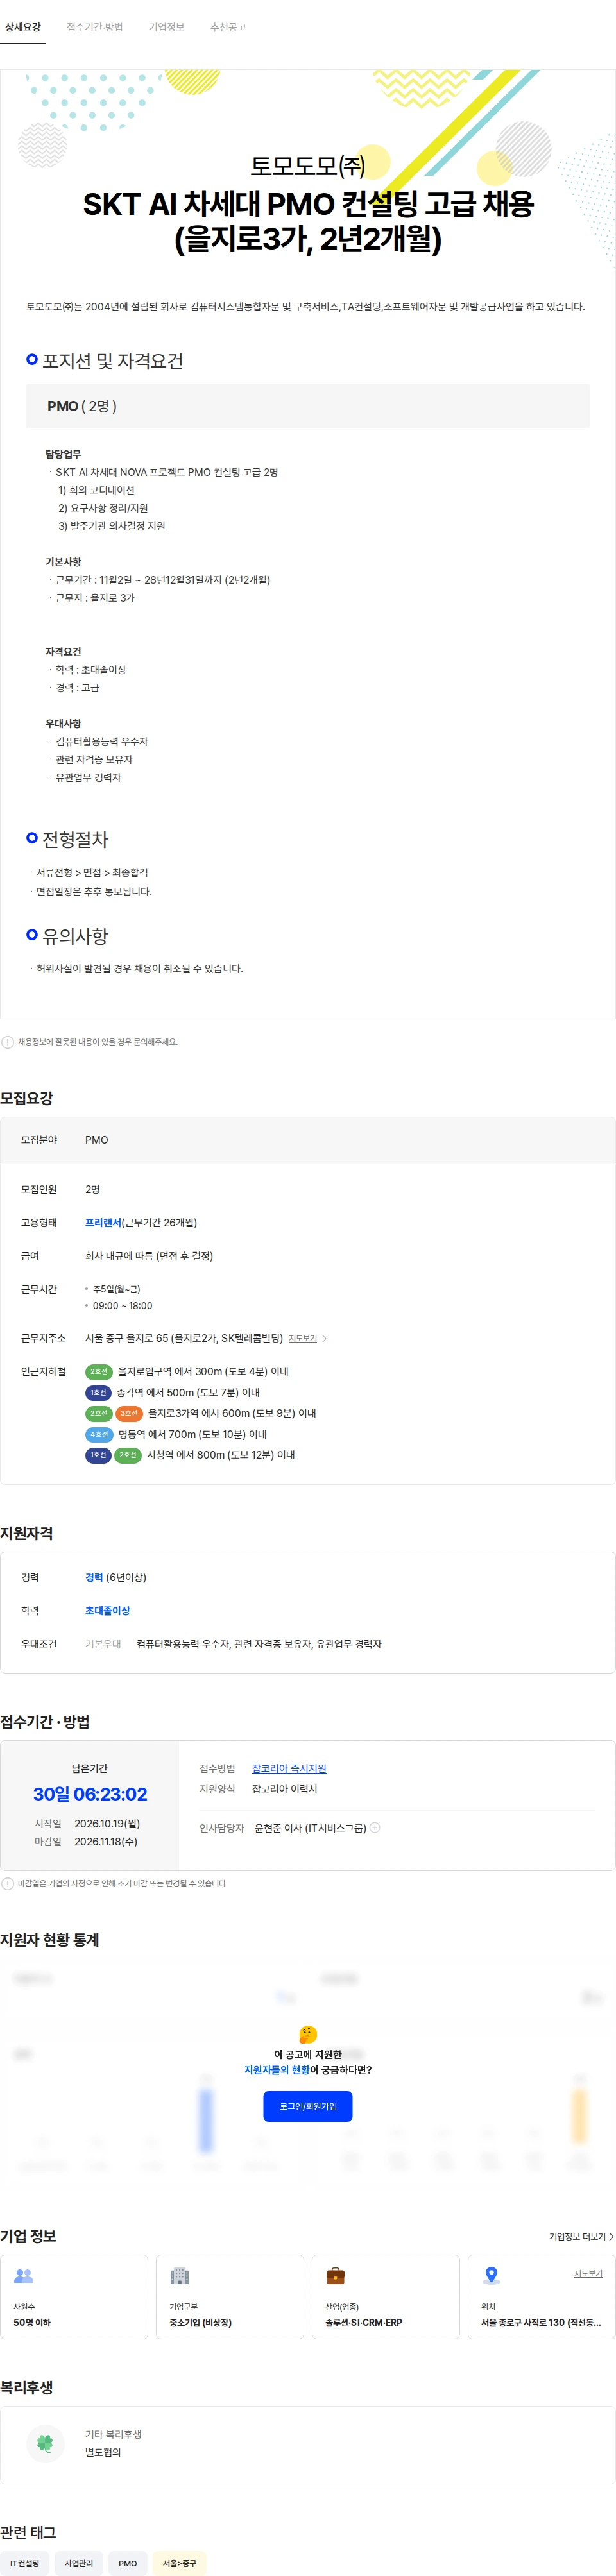Expand the 인사담당자 윤현준 이사 info icon
616x2576 pixels.
coord(375,1828)
